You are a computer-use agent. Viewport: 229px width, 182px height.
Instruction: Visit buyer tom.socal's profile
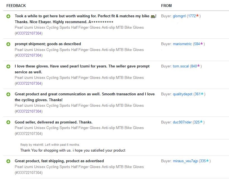(181, 66)
